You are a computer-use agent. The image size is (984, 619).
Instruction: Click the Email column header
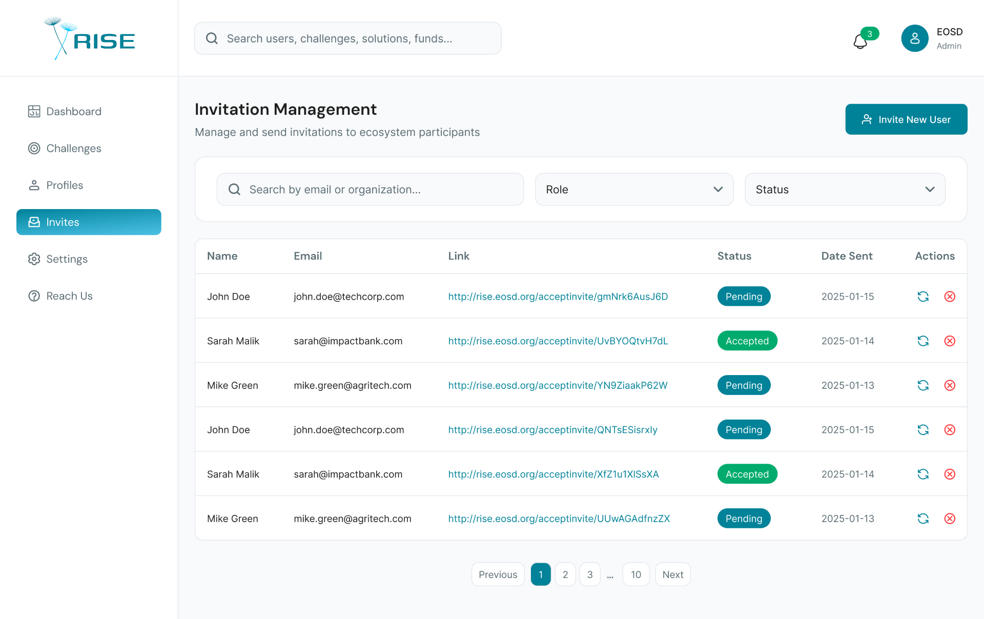point(307,256)
